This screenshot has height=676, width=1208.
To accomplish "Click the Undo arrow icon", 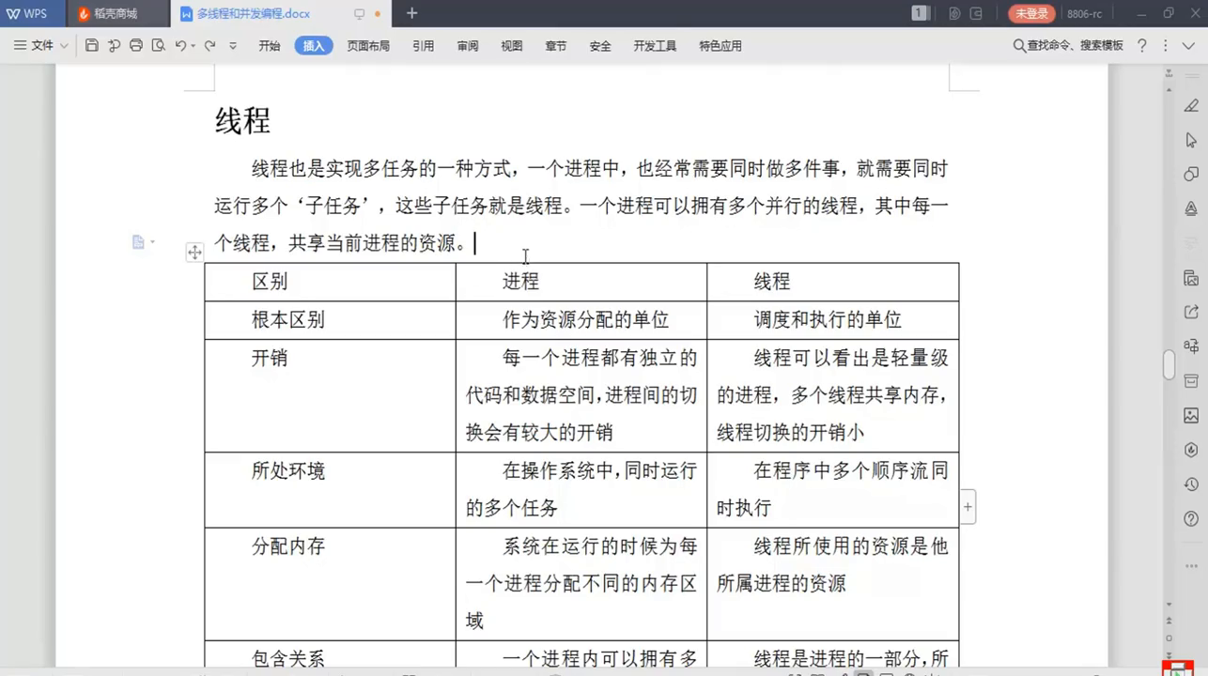I will click(x=179, y=45).
